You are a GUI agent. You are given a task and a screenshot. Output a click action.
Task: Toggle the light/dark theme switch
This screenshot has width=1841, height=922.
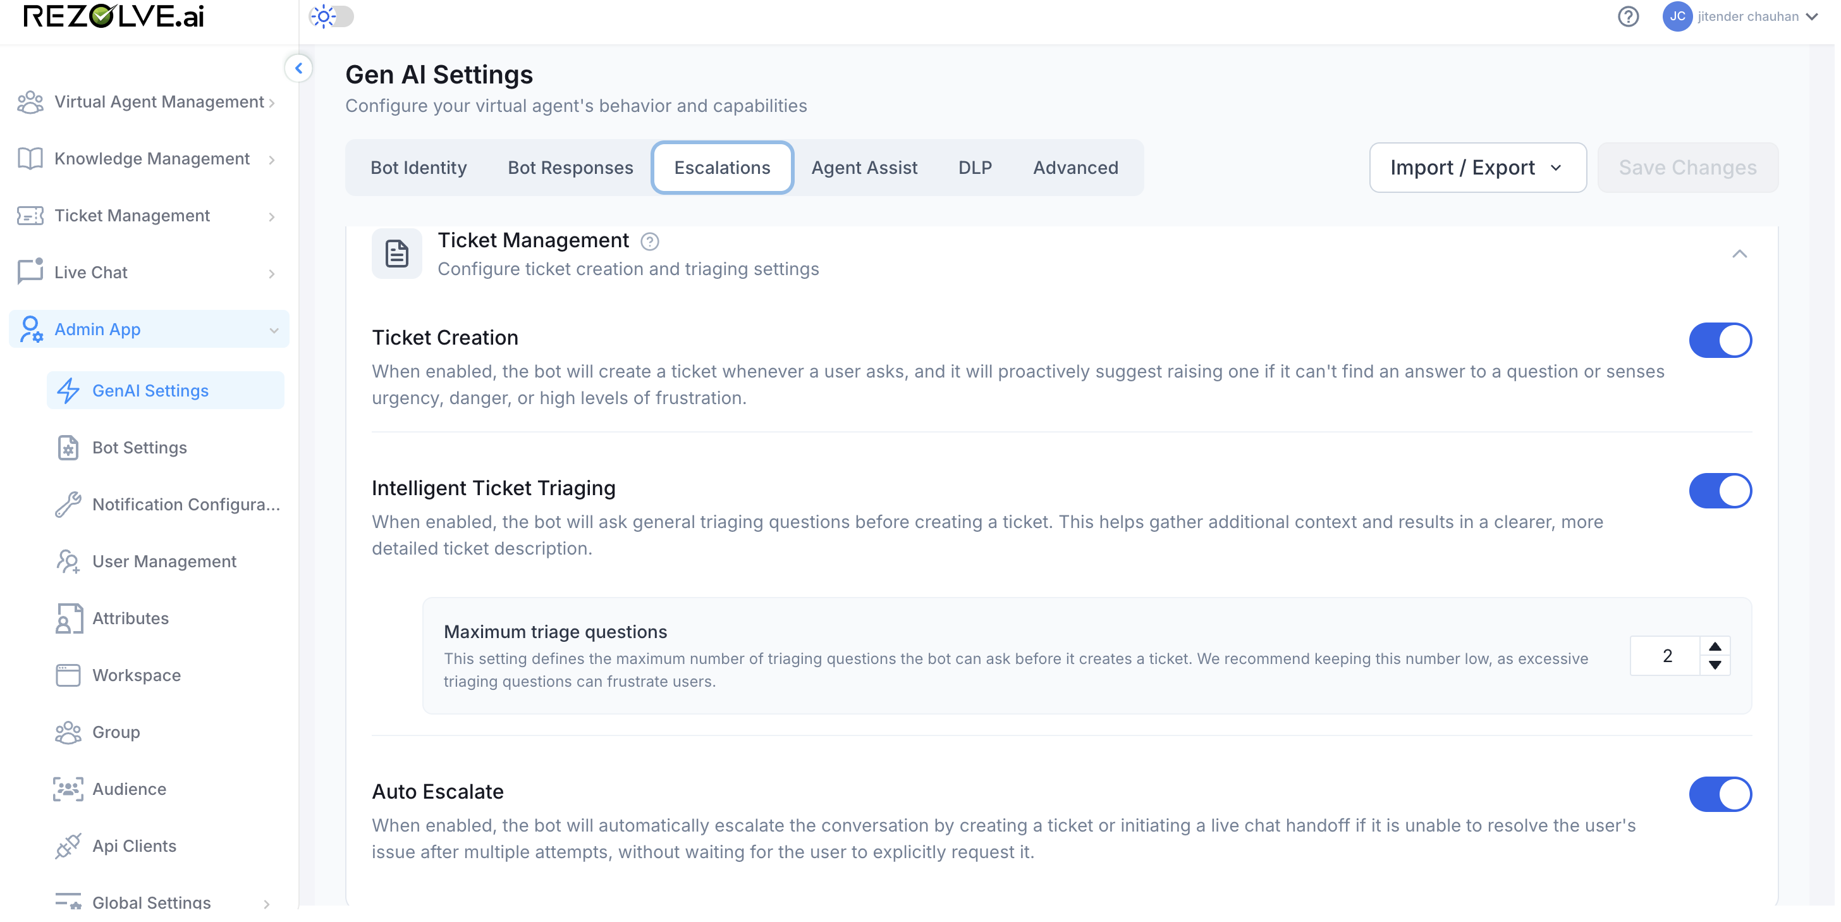pos(333,16)
